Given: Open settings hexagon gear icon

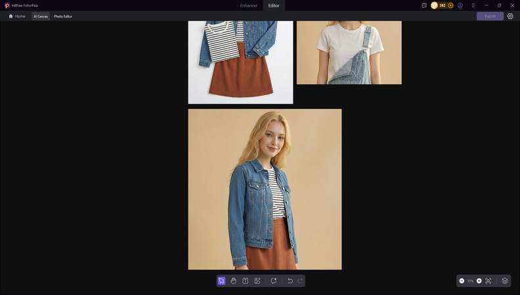Looking at the screenshot, I should 510,16.
